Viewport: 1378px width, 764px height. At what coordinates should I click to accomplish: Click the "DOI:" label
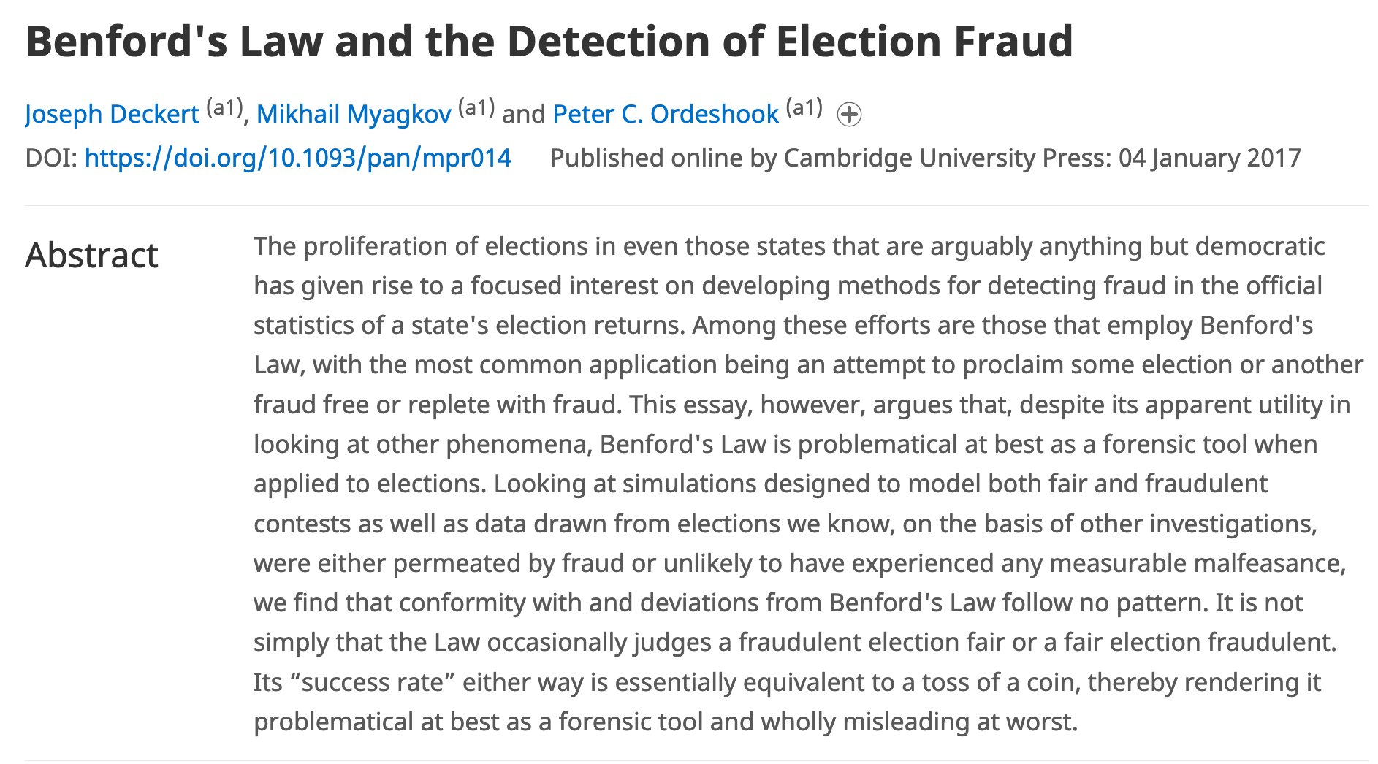(x=51, y=158)
